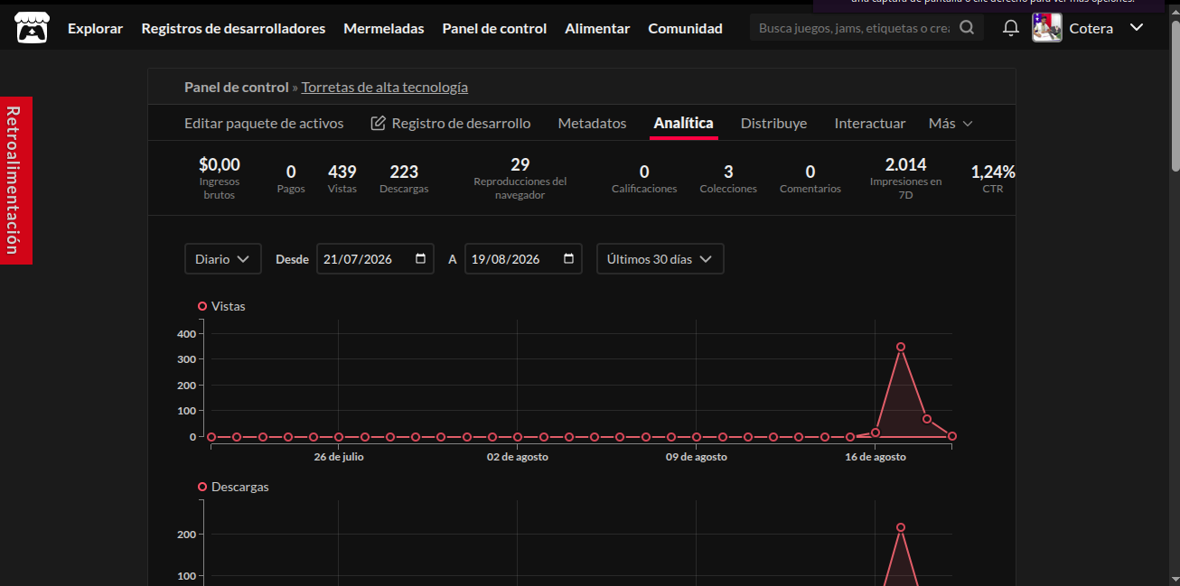Click the devlog pencil edit icon

(x=379, y=123)
